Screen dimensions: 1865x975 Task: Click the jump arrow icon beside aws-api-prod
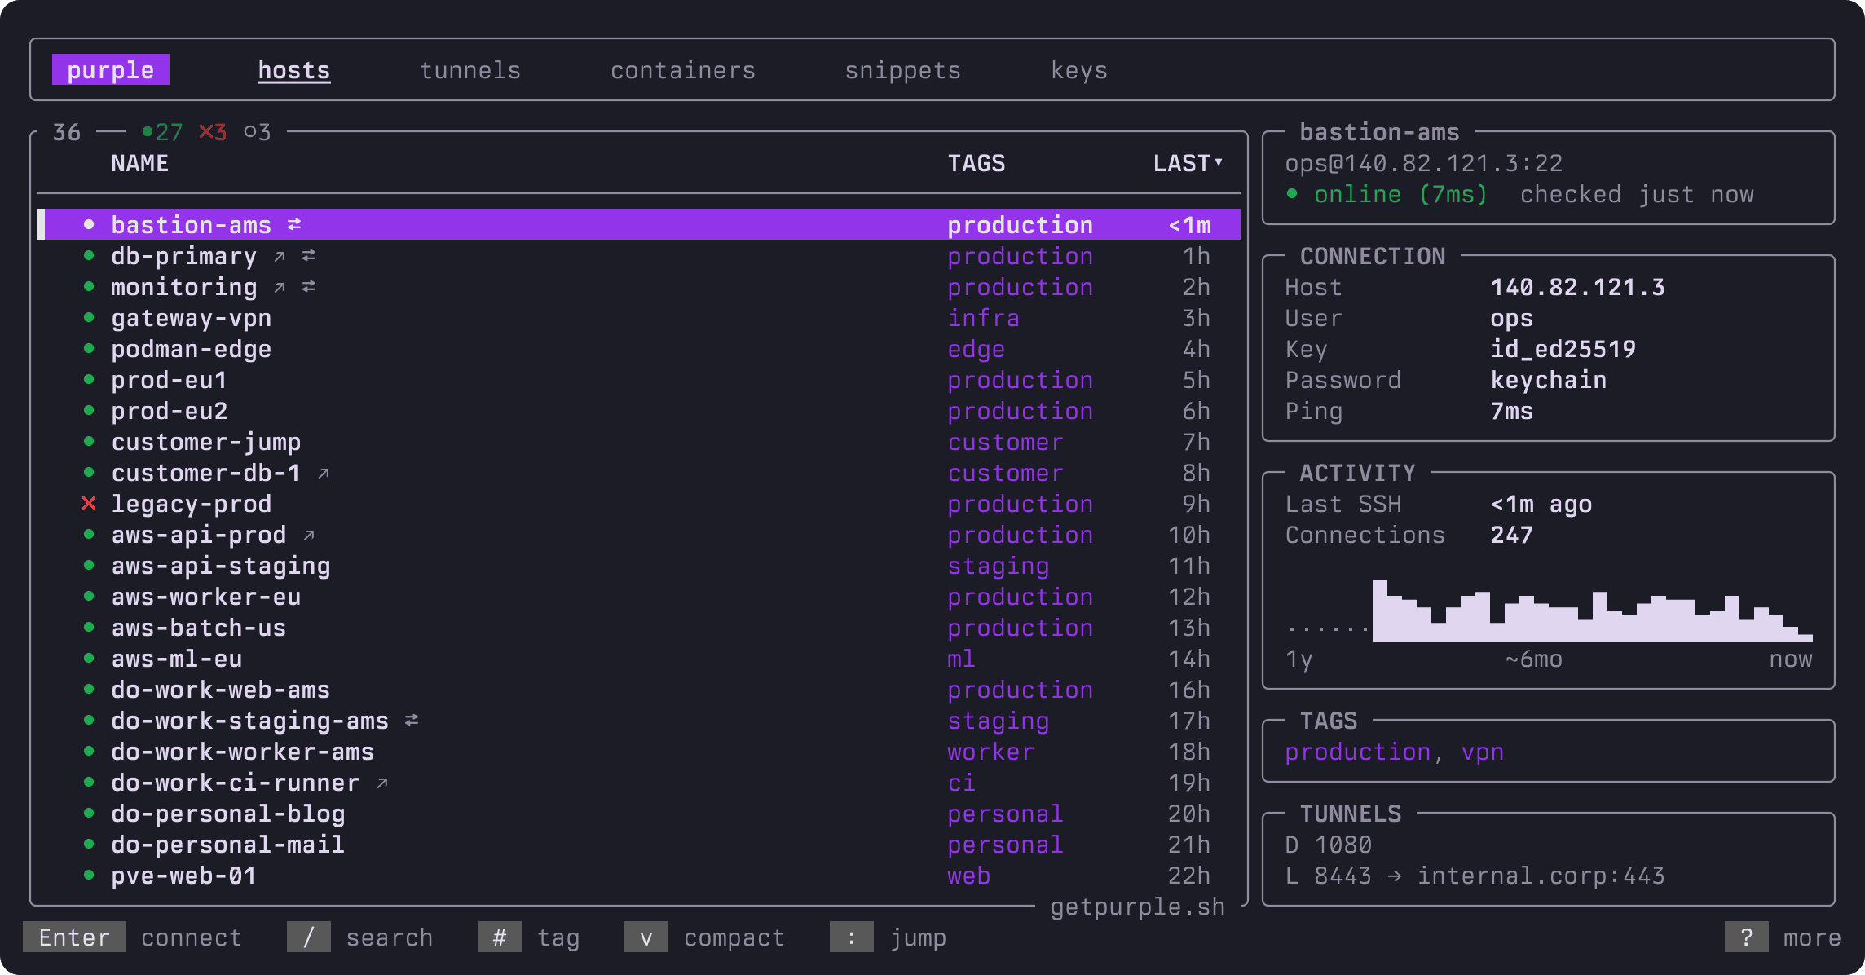tap(309, 535)
